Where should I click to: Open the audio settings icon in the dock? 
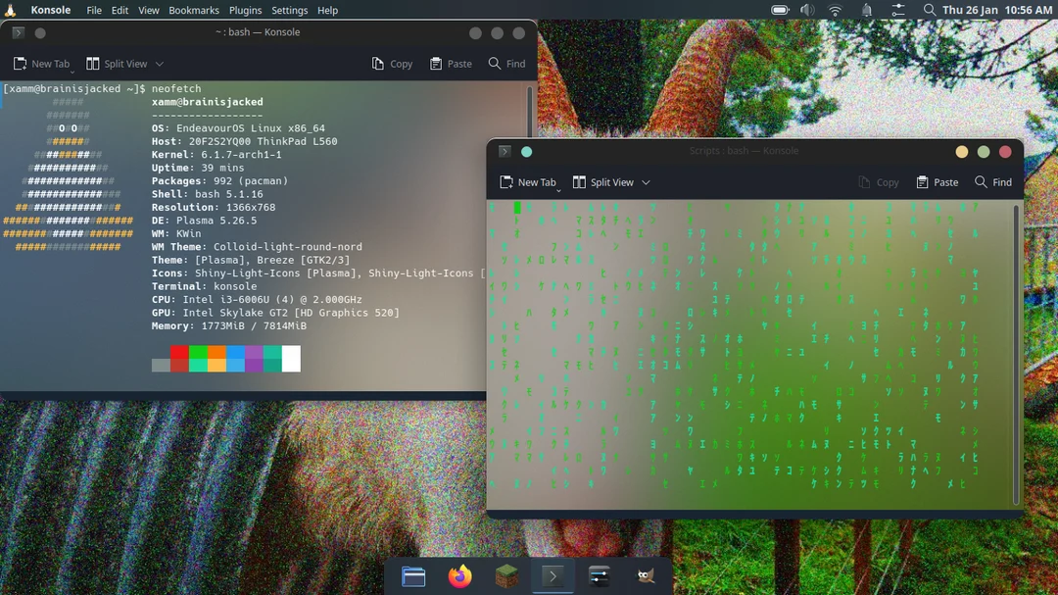[x=599, y=576]
